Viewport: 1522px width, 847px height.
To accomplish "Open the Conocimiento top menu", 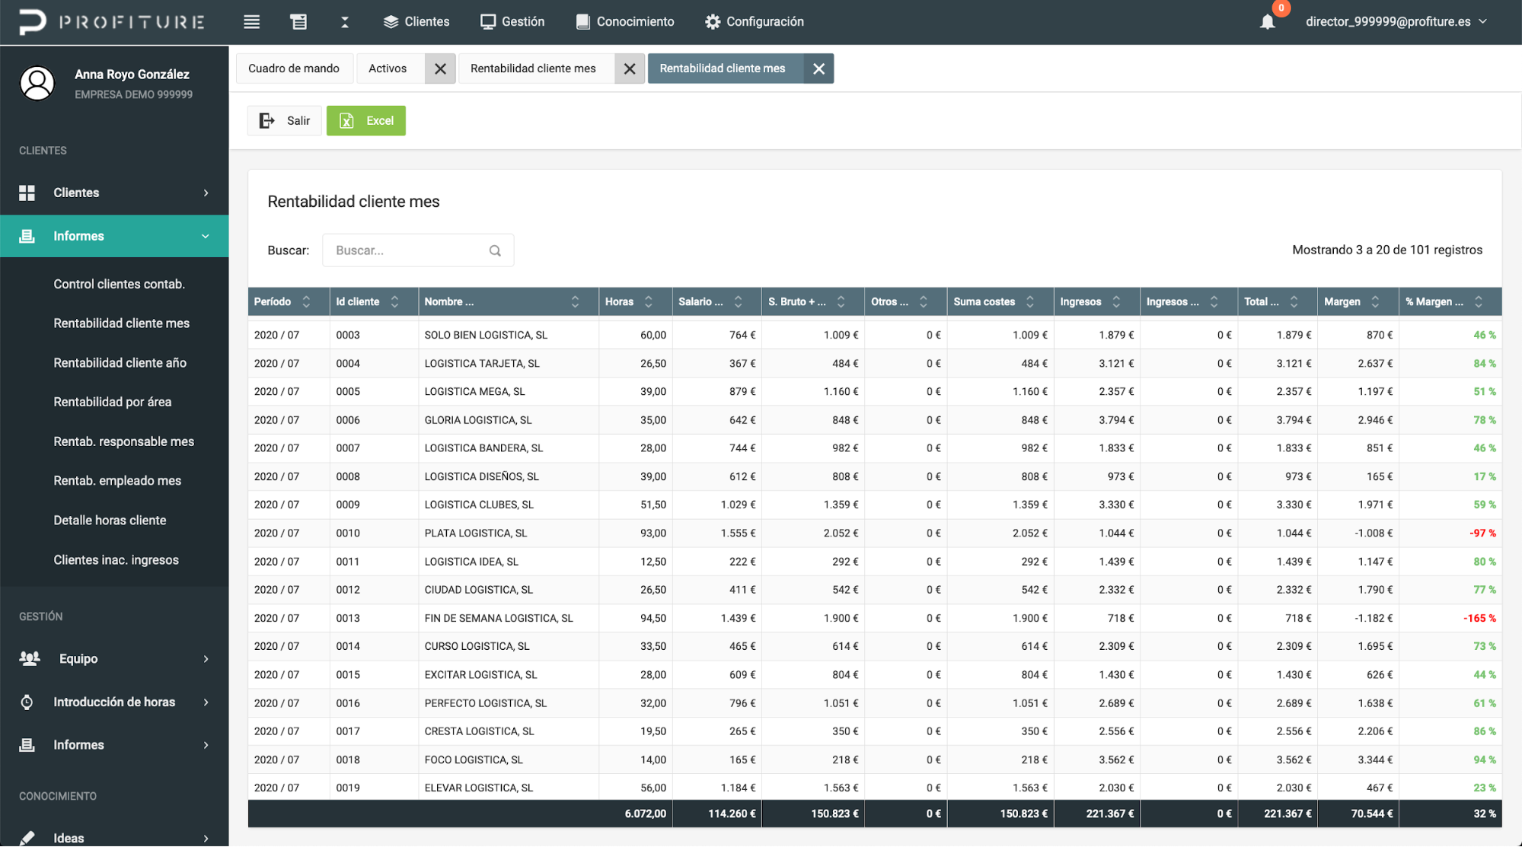I will 625,21.
